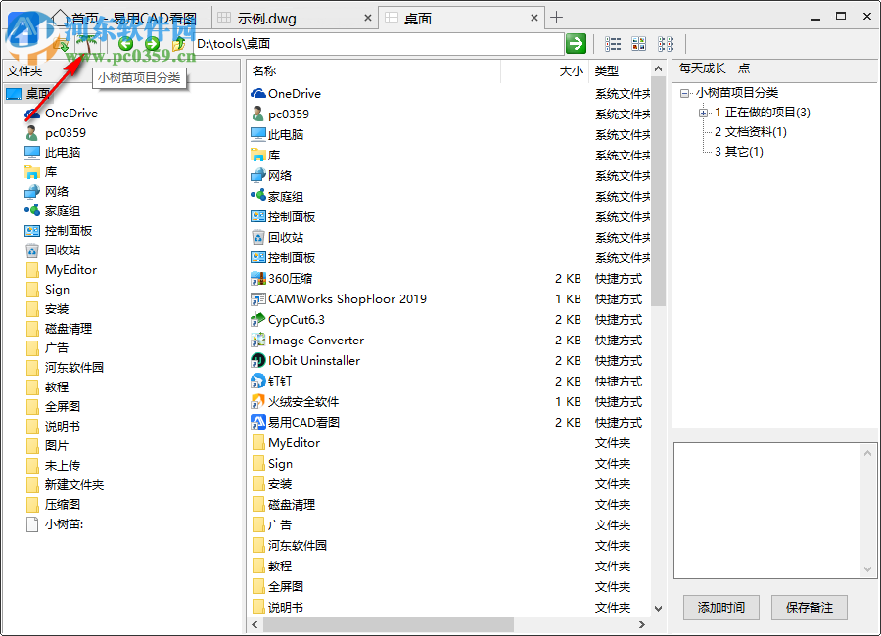Open a new tab with the plus button

click(558, 17)
